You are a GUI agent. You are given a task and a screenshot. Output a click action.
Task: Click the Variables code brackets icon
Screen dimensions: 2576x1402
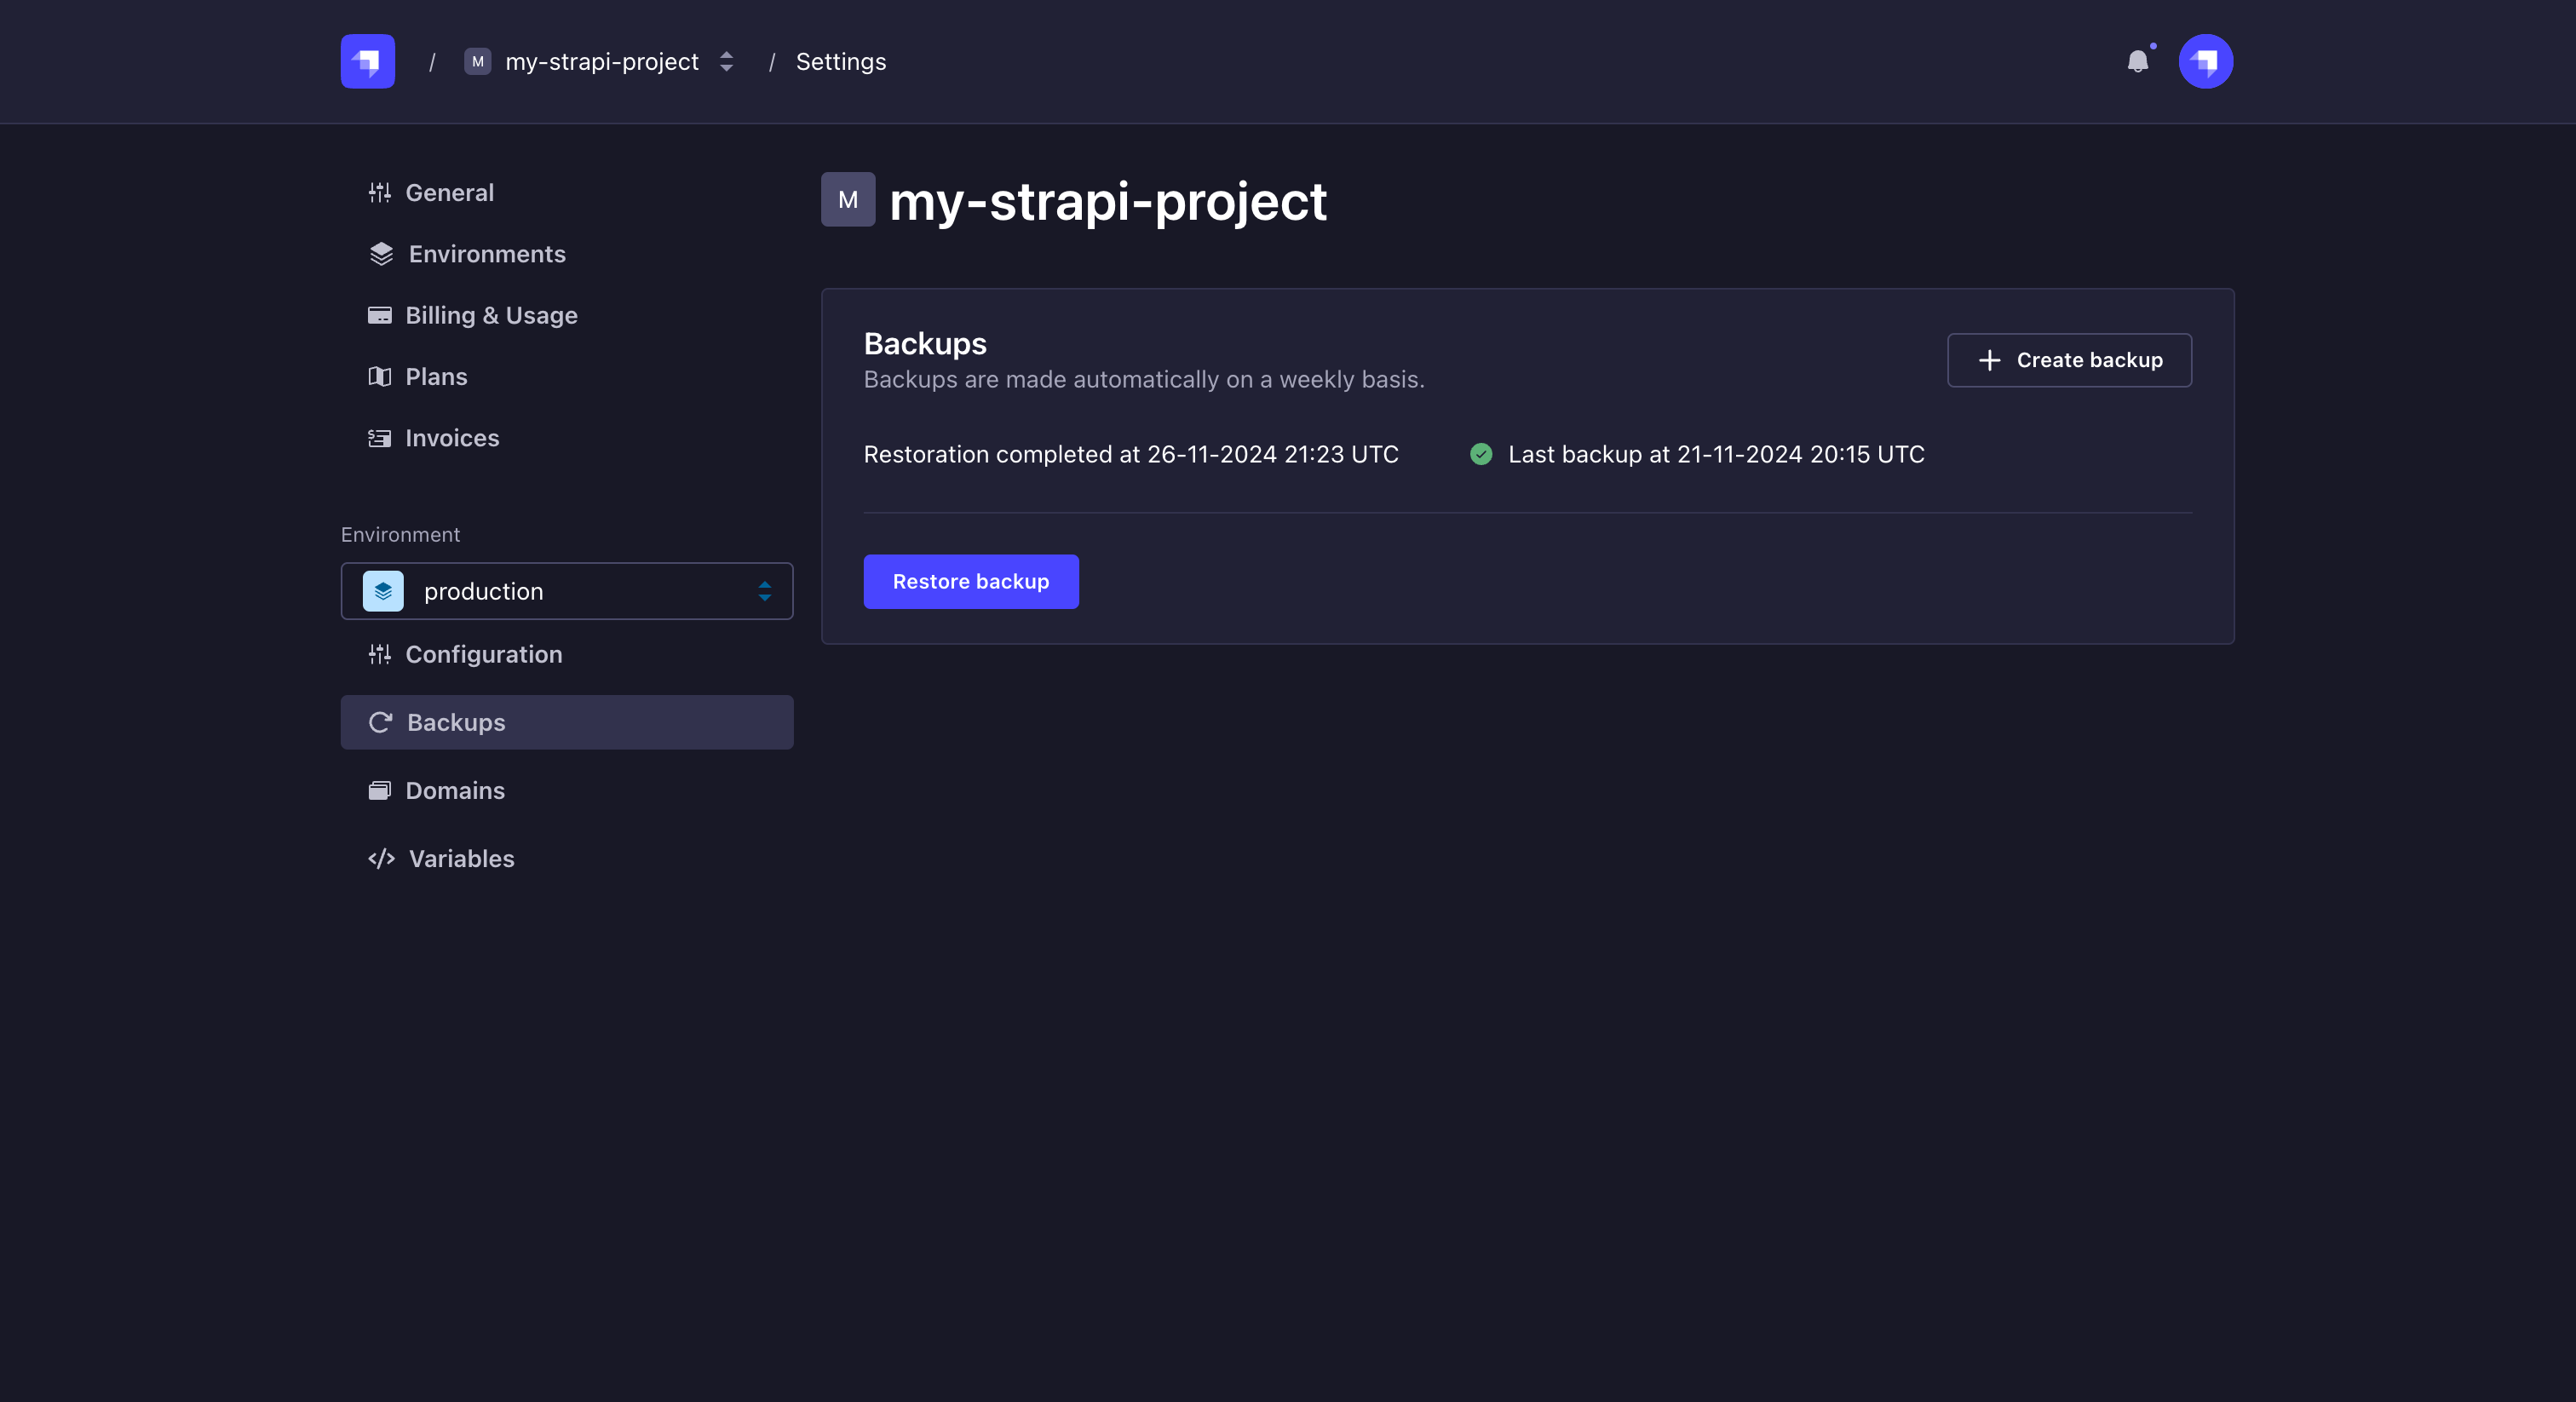point(381,859)
